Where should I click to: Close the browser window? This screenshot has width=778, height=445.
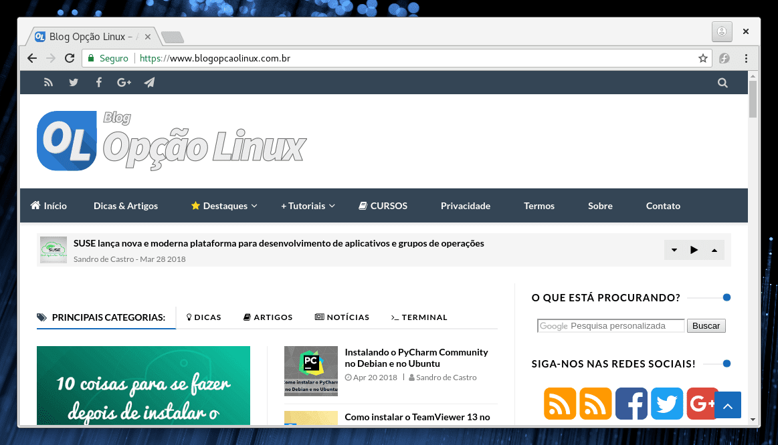click(746, 31)
